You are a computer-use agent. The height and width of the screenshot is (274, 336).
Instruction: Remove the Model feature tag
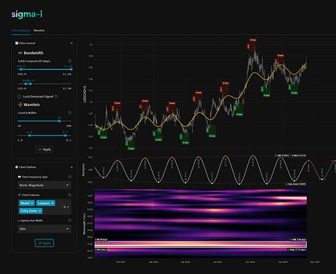(x=33, y=203)
